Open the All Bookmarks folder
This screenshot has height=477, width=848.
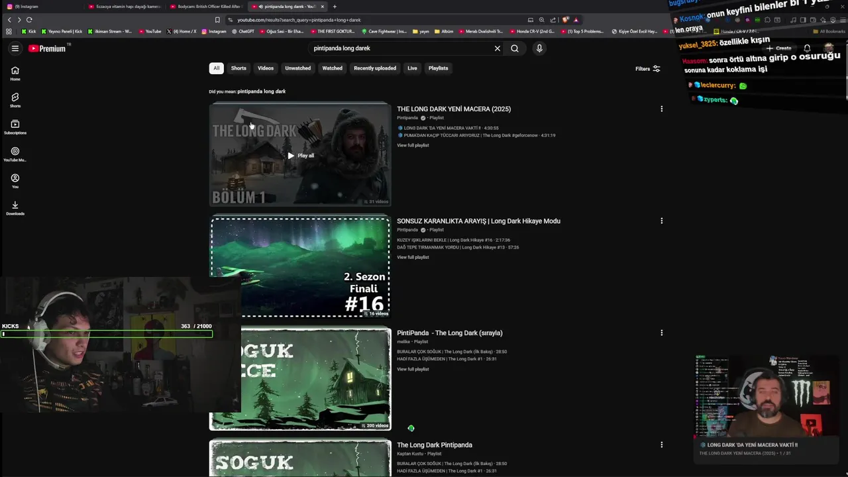pos(829,31)
